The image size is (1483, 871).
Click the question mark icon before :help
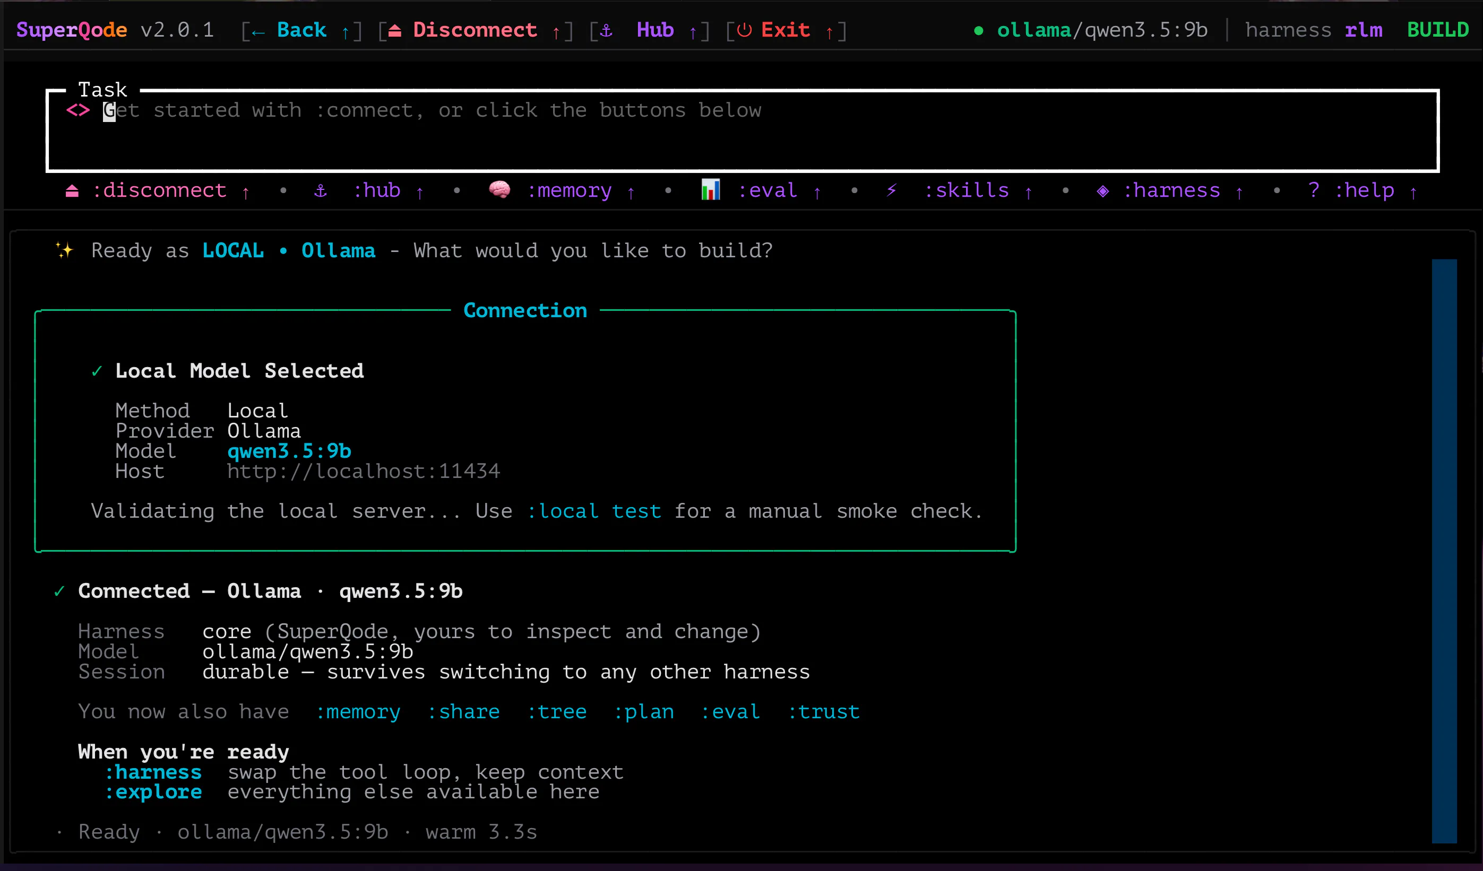pyautogui.click(x=1314, y=190)
